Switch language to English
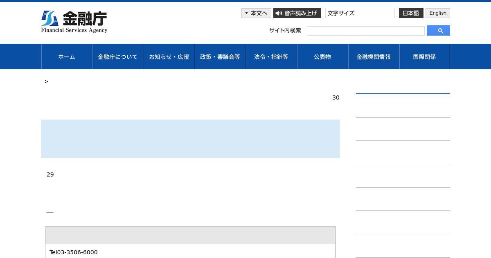Screen dimensions: 491x258 (438, 13)
